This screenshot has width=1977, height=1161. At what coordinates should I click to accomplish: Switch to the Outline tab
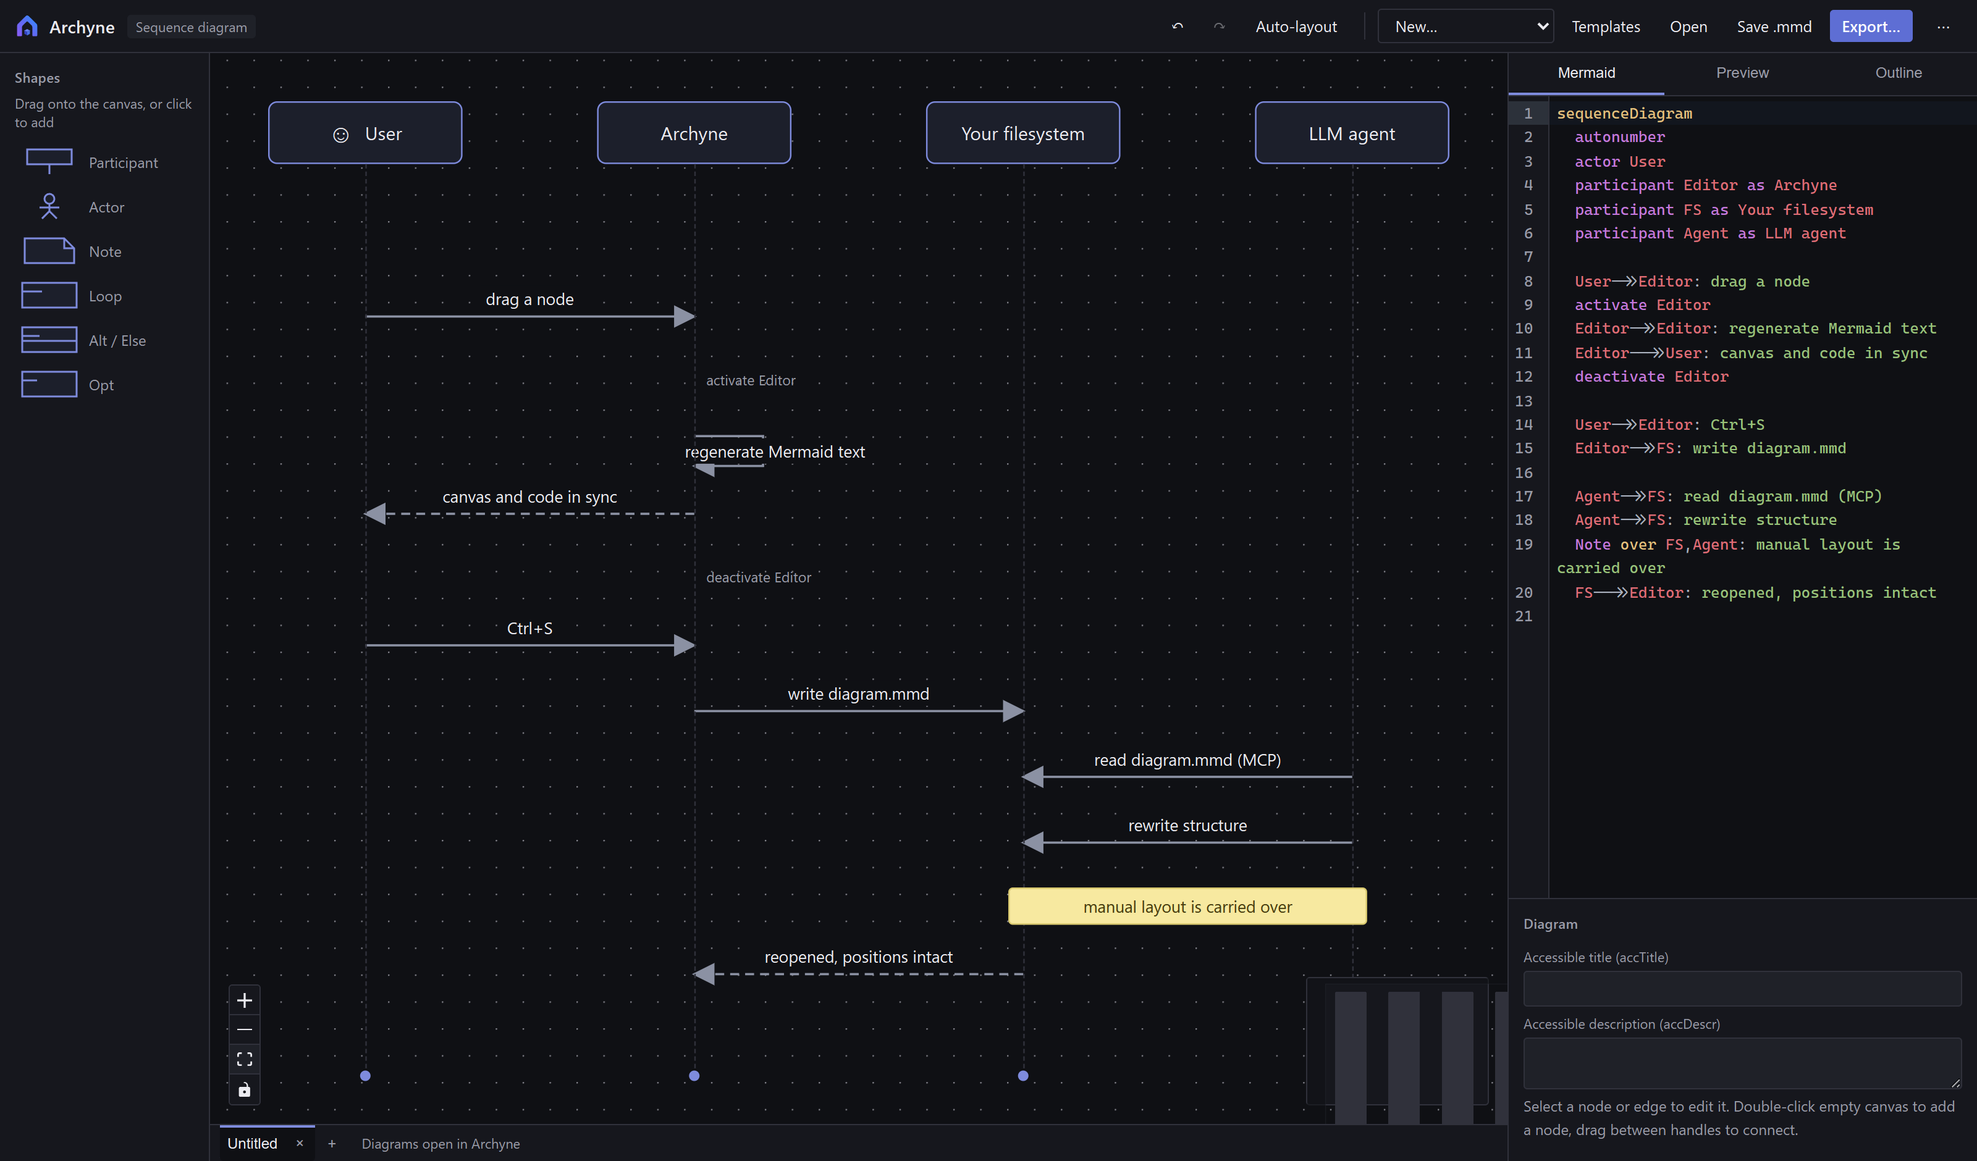click(1898, 73)
